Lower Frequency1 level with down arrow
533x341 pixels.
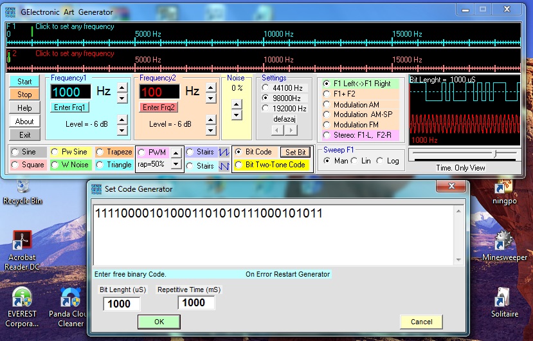point(122,130)
